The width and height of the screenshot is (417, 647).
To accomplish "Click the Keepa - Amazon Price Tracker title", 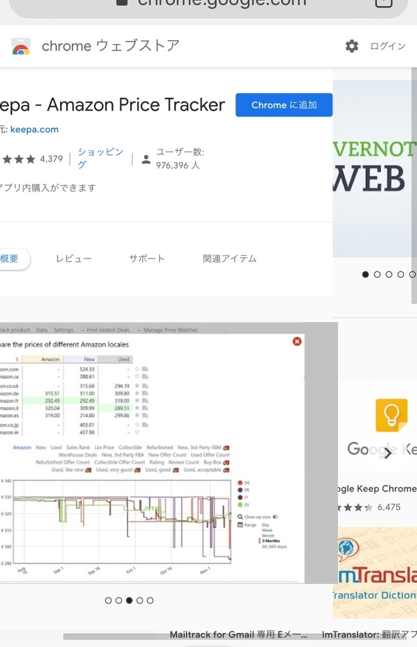I will 112,105.
